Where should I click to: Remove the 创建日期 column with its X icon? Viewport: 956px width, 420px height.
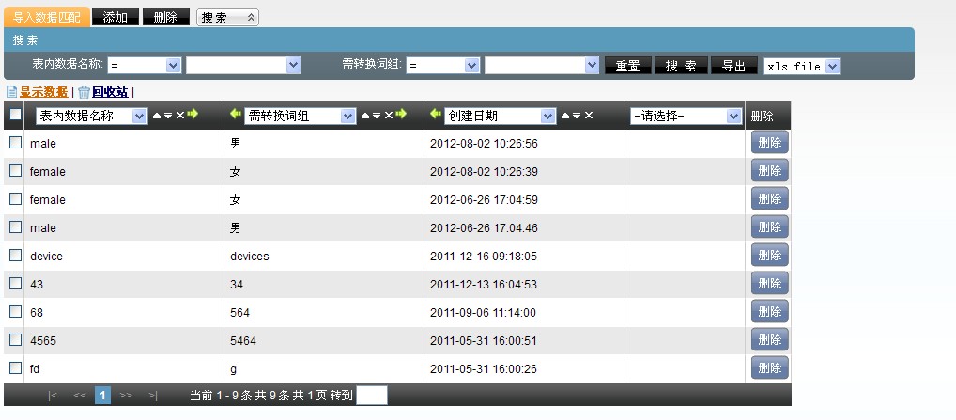[589, 116]
